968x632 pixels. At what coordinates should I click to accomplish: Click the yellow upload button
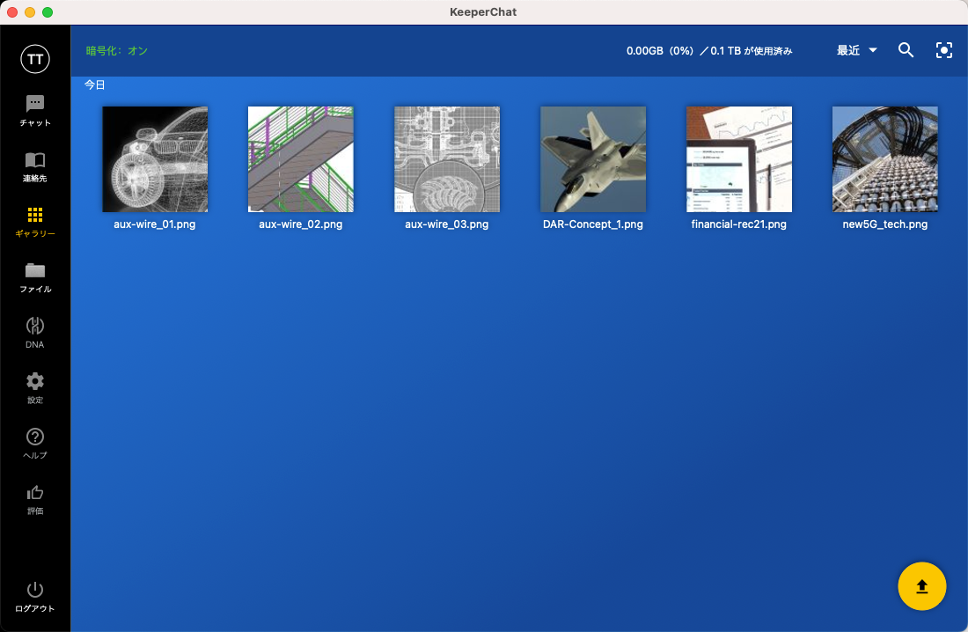pos(921,586)
